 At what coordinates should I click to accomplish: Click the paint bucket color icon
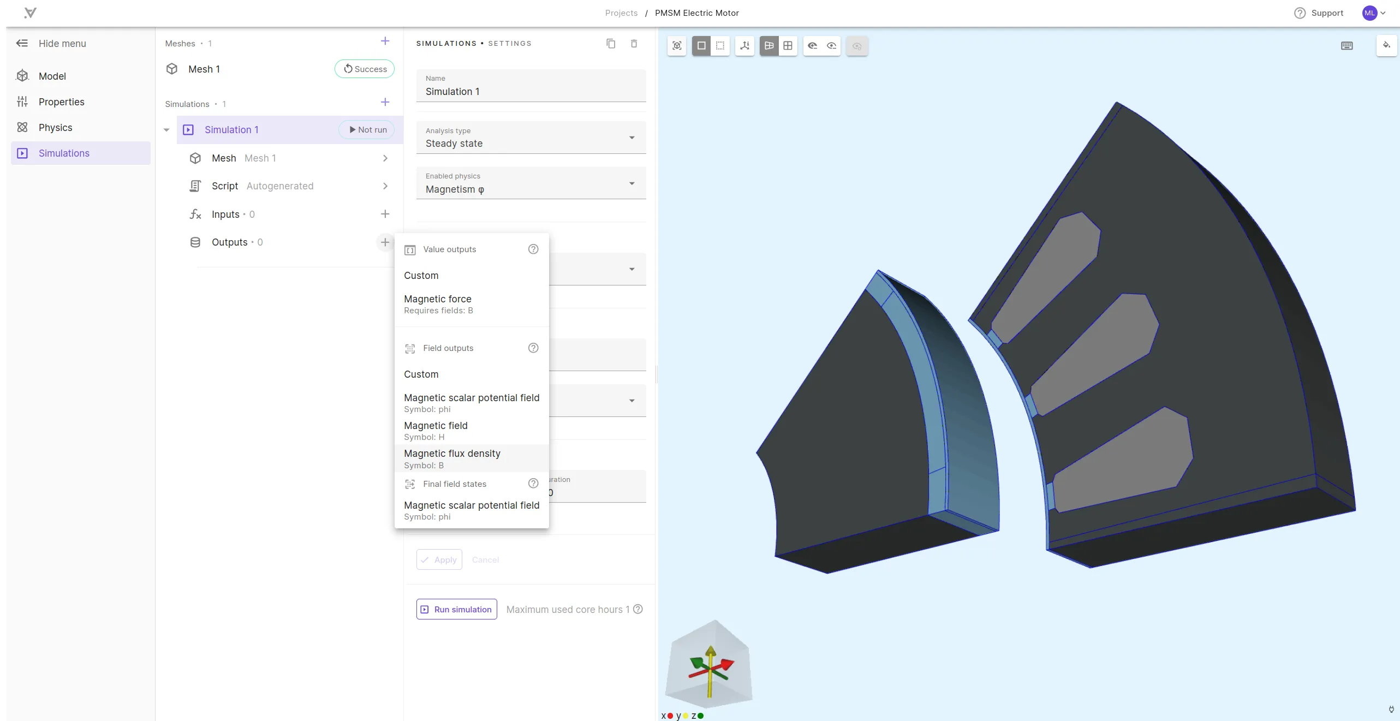coord(1386,45)
